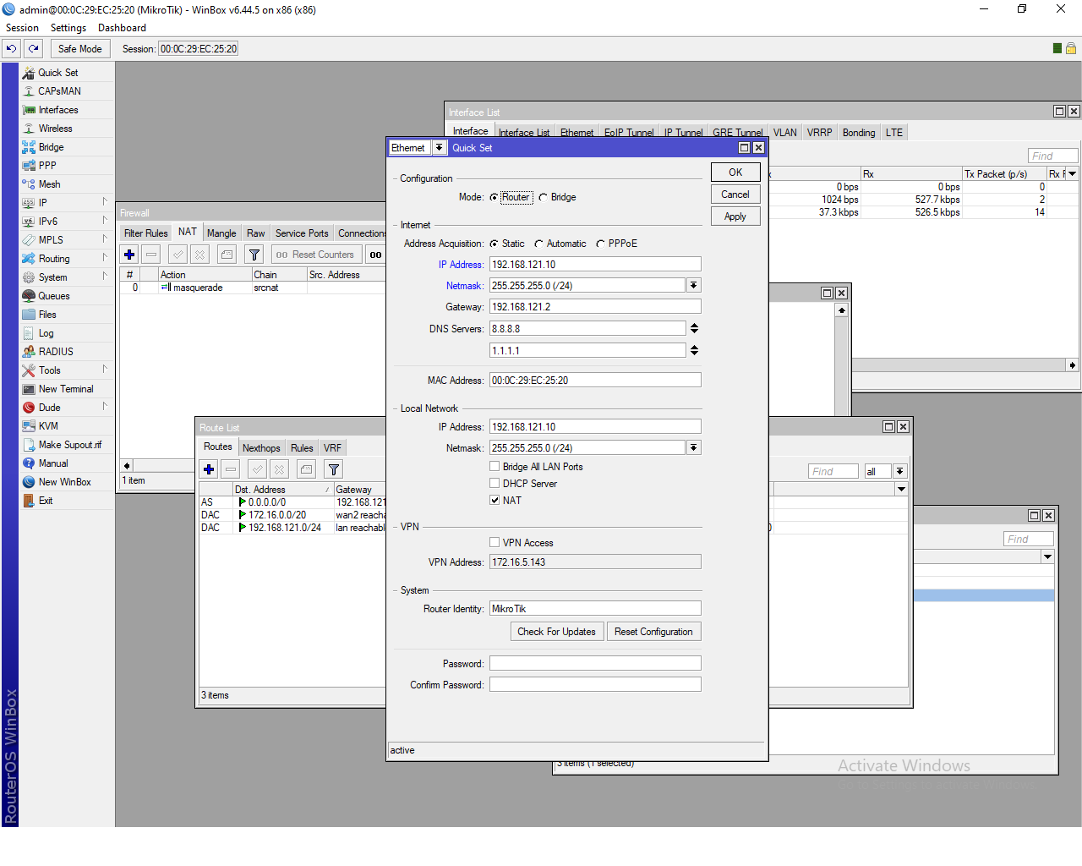Click the first DNS Servers stepper arrows
1082x866 pixels.
pyautogui.click(x=694, y=328)
